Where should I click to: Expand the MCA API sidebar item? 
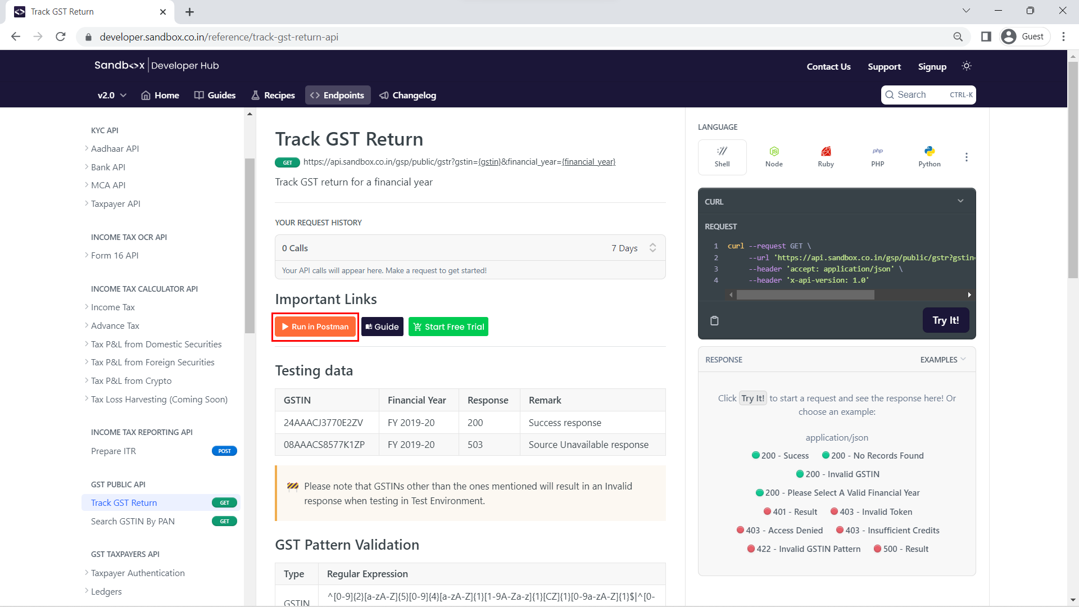click(x=108, y=185)
